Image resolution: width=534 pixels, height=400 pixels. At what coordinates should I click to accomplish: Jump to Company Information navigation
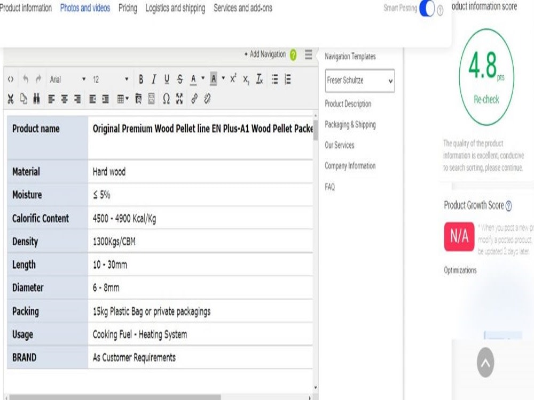350,166
